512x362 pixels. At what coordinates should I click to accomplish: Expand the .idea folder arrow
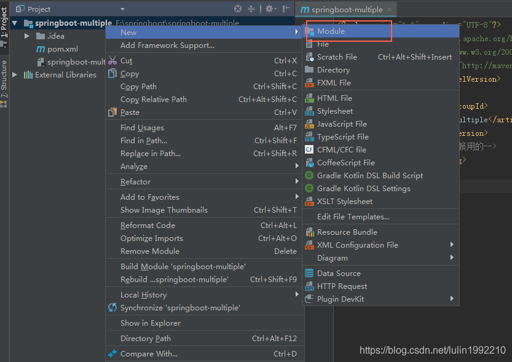[27, 36]
